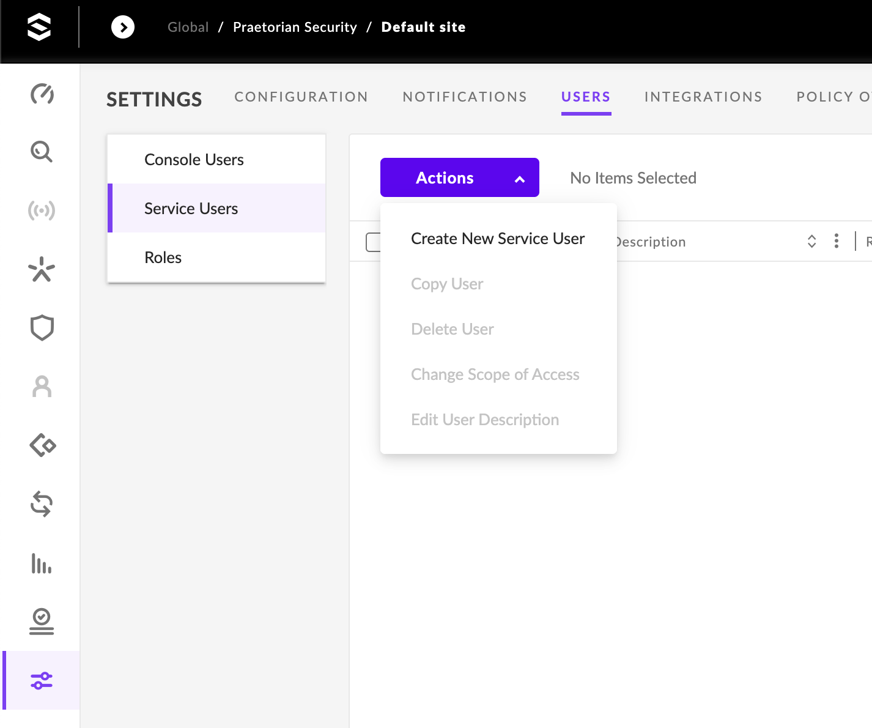Select the Delete User menu option

click(453, 329)
